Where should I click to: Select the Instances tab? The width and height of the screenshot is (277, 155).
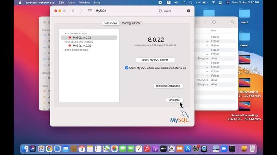coord(111,23)
